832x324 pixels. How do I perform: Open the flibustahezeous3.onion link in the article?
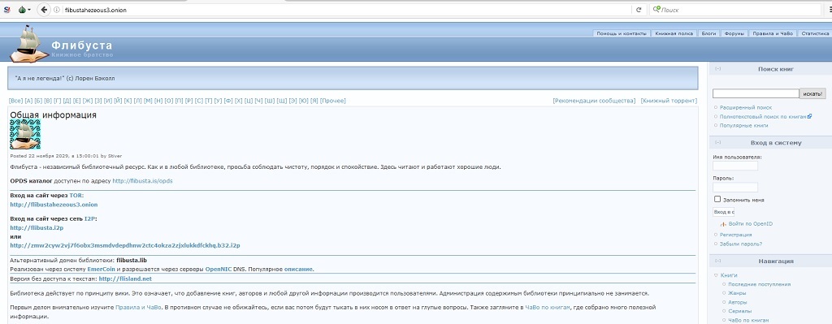click(54, 204)
